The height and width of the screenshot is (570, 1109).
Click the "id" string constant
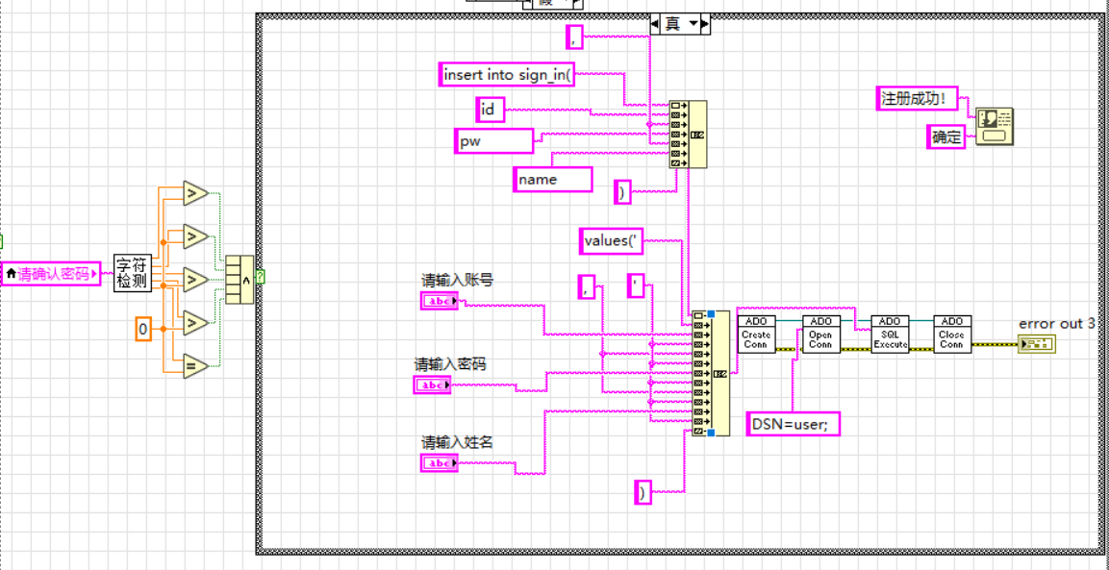[491, 110]
